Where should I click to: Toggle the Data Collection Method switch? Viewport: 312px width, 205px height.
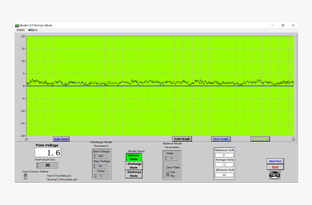click(x=26, y=177)
